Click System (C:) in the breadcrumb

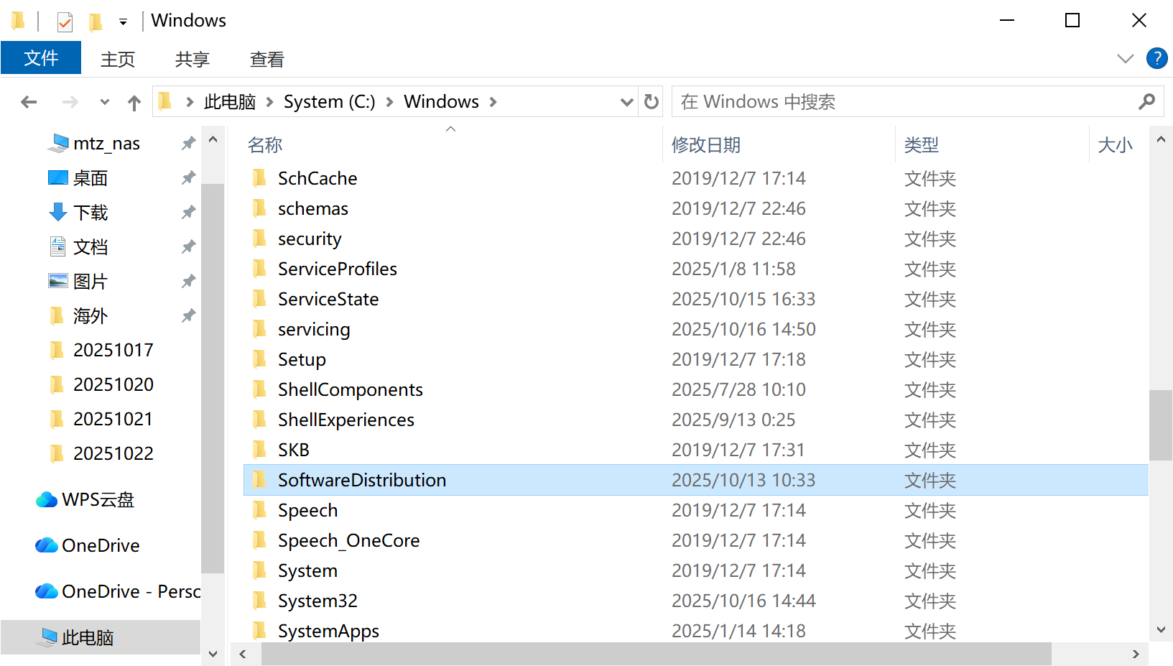tap(329, 102)
